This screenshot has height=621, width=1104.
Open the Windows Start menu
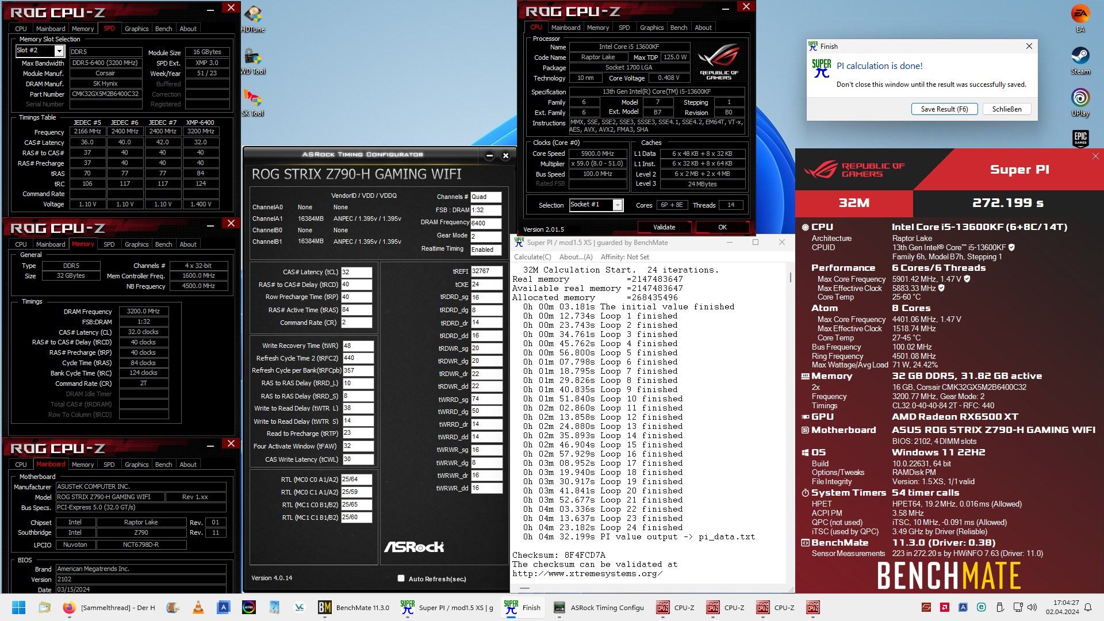18,607
